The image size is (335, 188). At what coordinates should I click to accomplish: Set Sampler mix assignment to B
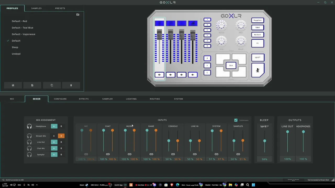tap(61, 155)
